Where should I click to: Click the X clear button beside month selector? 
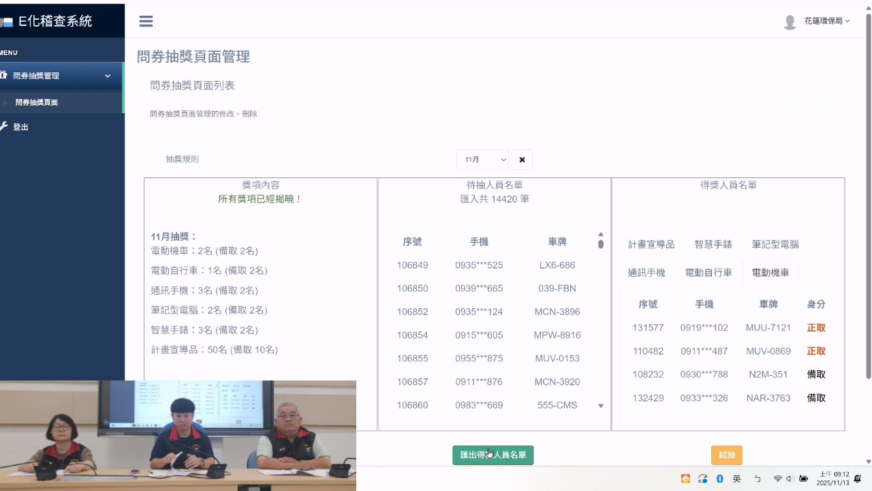click(522, 160)
